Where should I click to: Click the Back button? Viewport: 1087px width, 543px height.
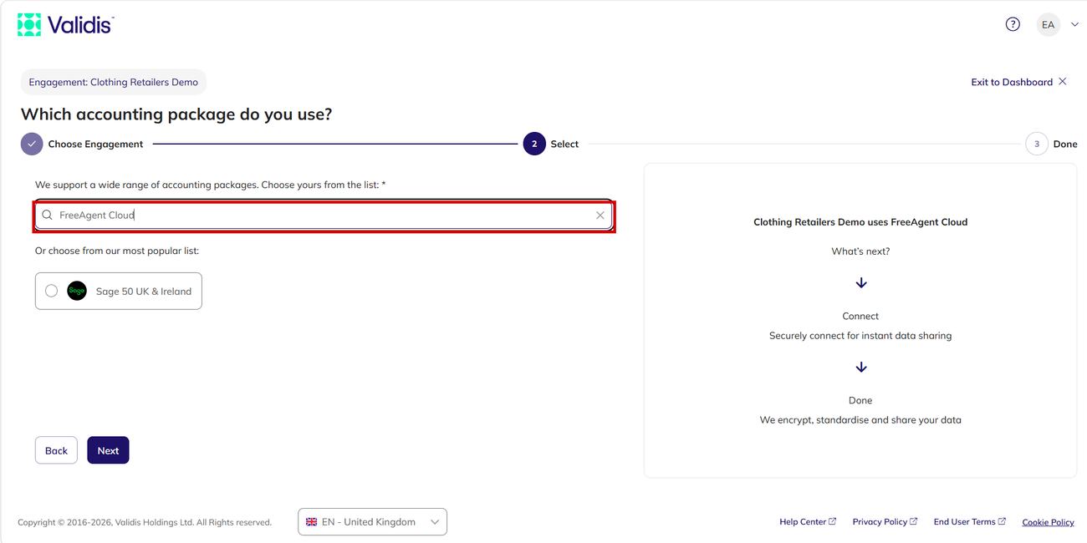click(x=56, y=450)
